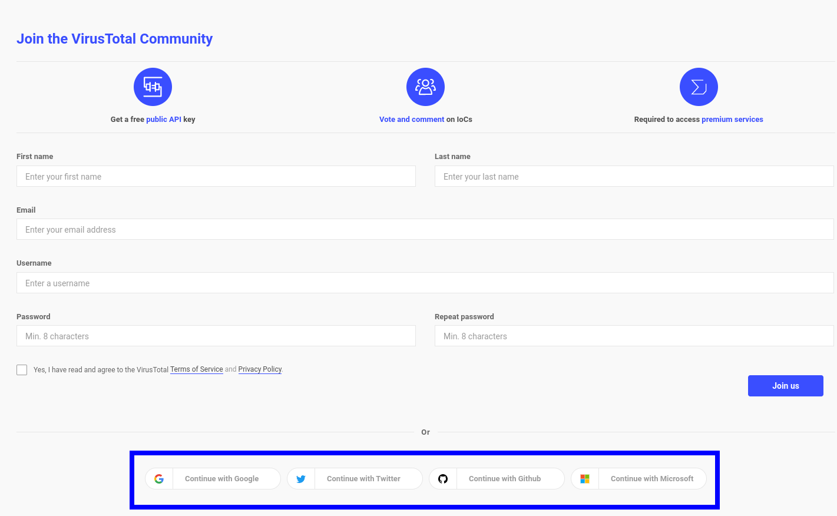The width and height of the screenshot is (837, 516).
Task: Open the Privacy Policy link
Action: pyautogui.click(x=260, y=369)
